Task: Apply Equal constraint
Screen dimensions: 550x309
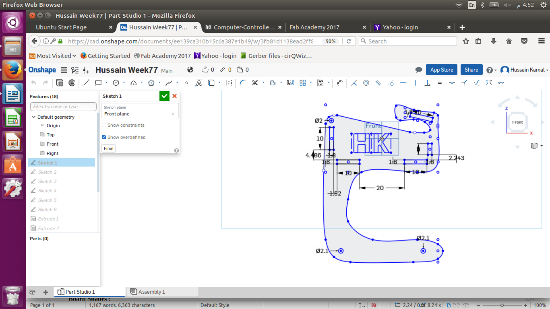Action: click(x=440, y=83)
